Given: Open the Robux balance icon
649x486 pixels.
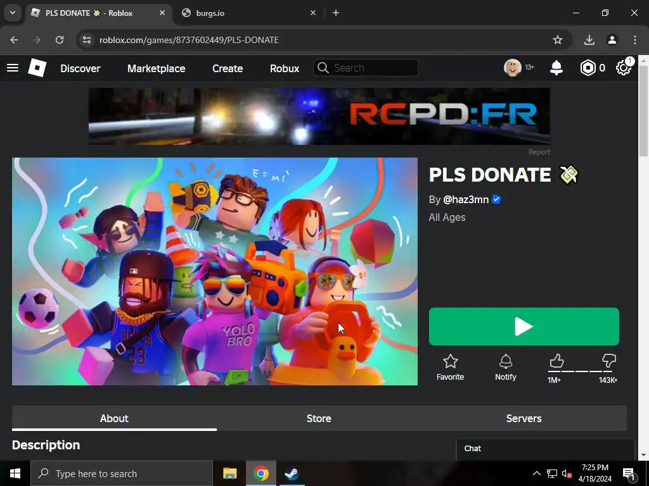Looking at the screenshot, I should [x=588, y=68].
